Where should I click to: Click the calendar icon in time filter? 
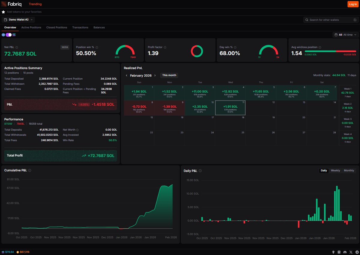tap(336, 35)
